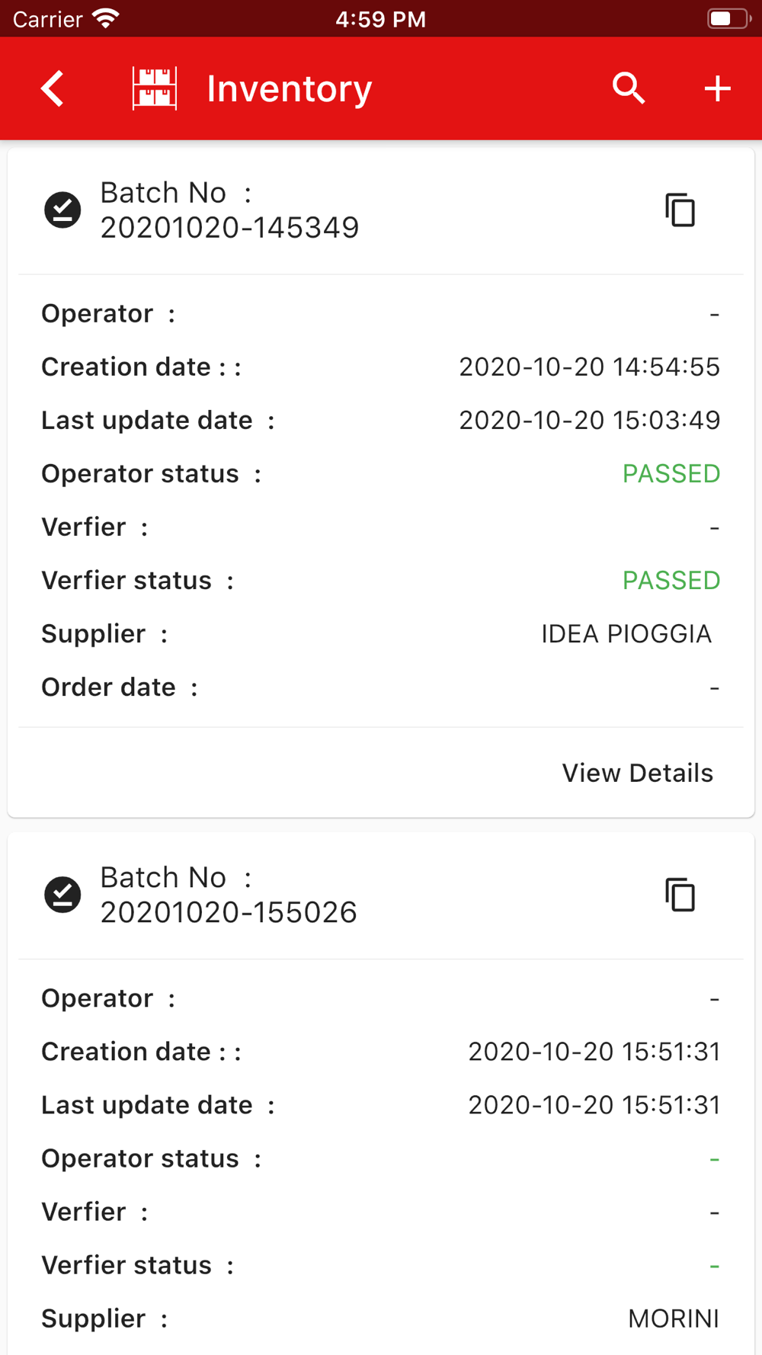Open View Details for first batch
The width and height of the screenshot is (762, 1355).
tap(638, 773)
